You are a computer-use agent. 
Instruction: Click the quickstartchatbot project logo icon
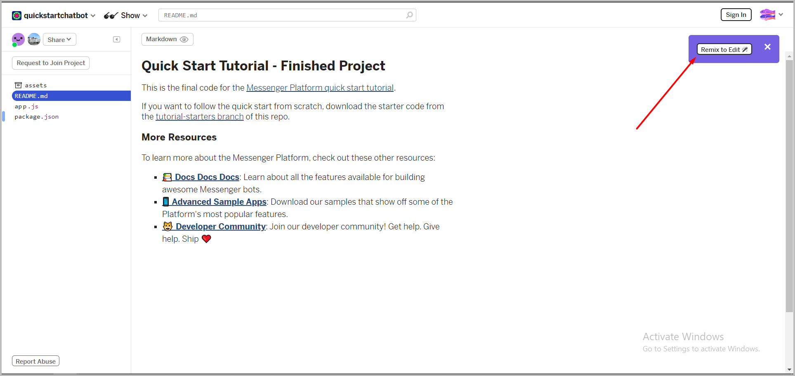pos(17,16)
